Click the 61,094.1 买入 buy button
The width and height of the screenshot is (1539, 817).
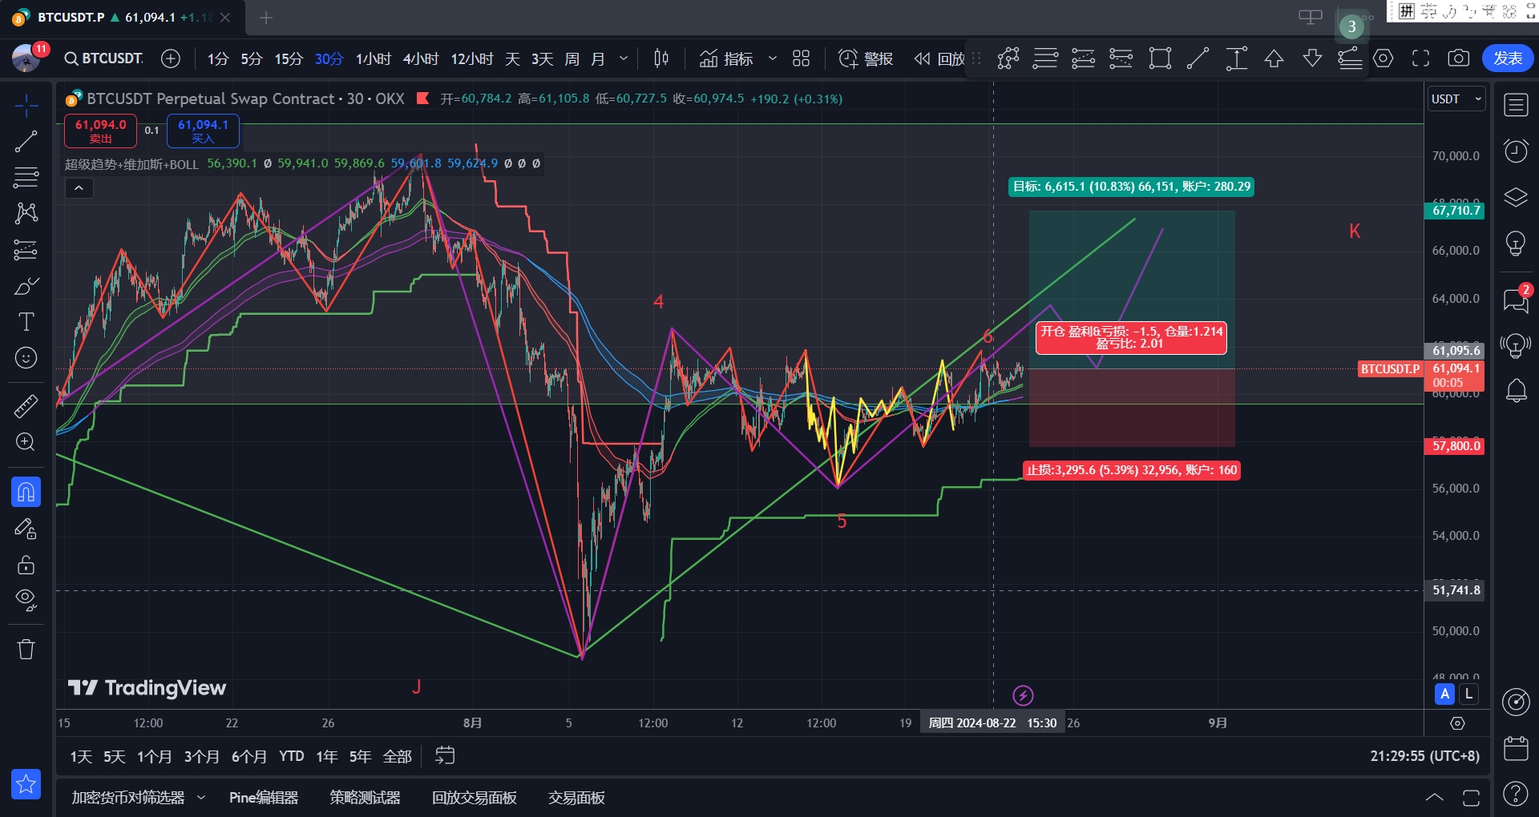click(x=203, y=131)
